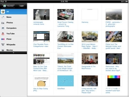129x97 pixels.
Task: Open the Destructoid thumbnail
Action: (114, 59)
